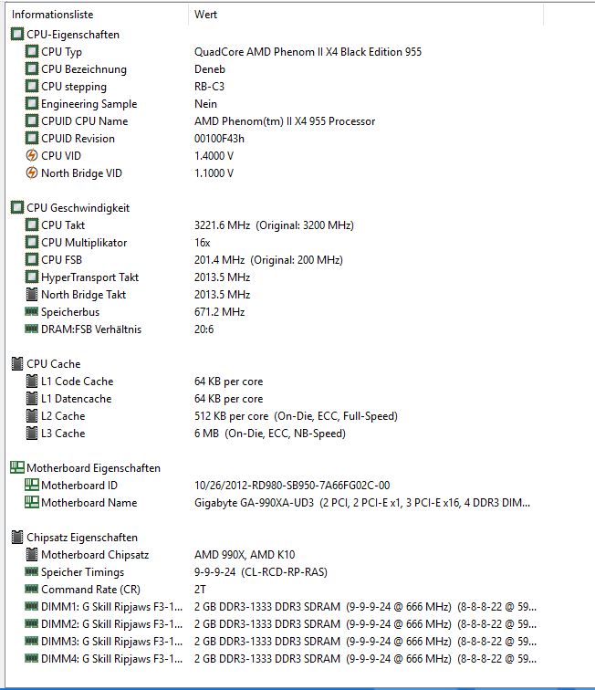The width and height of the screenshot is (595, 690).
Task: Select the North Bridge Takt label
Action: pos(84,295)
